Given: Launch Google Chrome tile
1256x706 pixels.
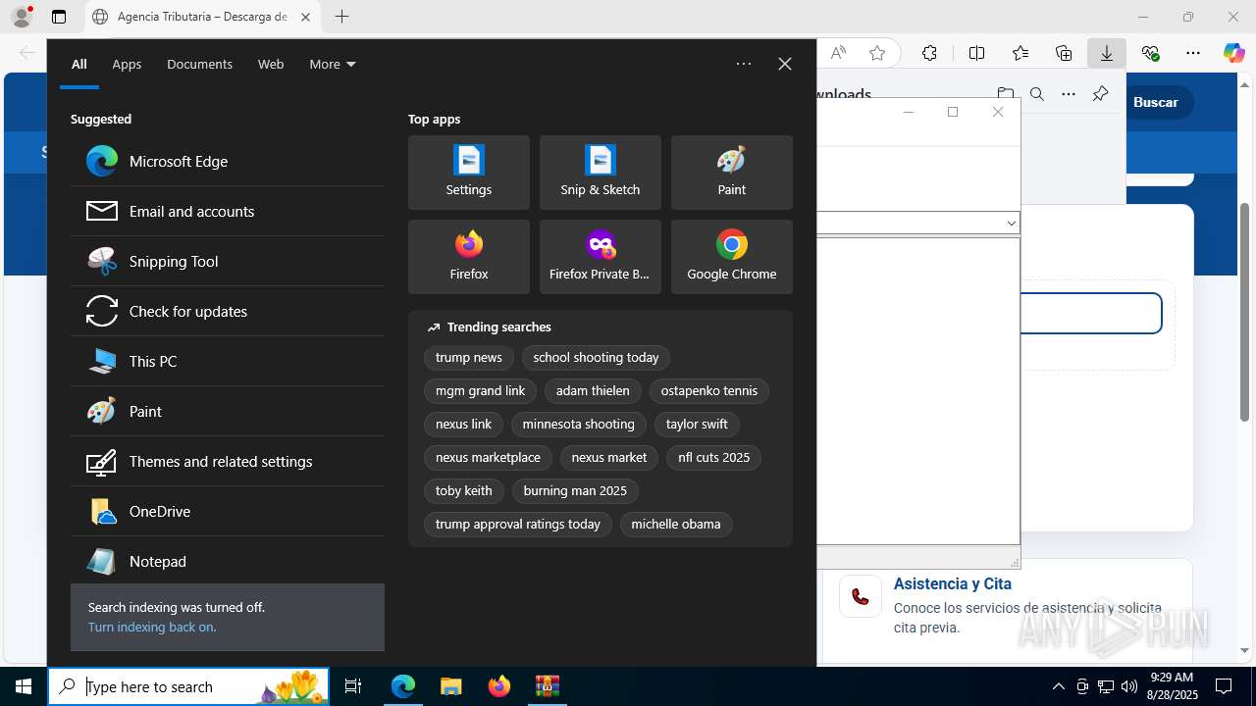Looking at the screenshot, I should coord(732,257).
